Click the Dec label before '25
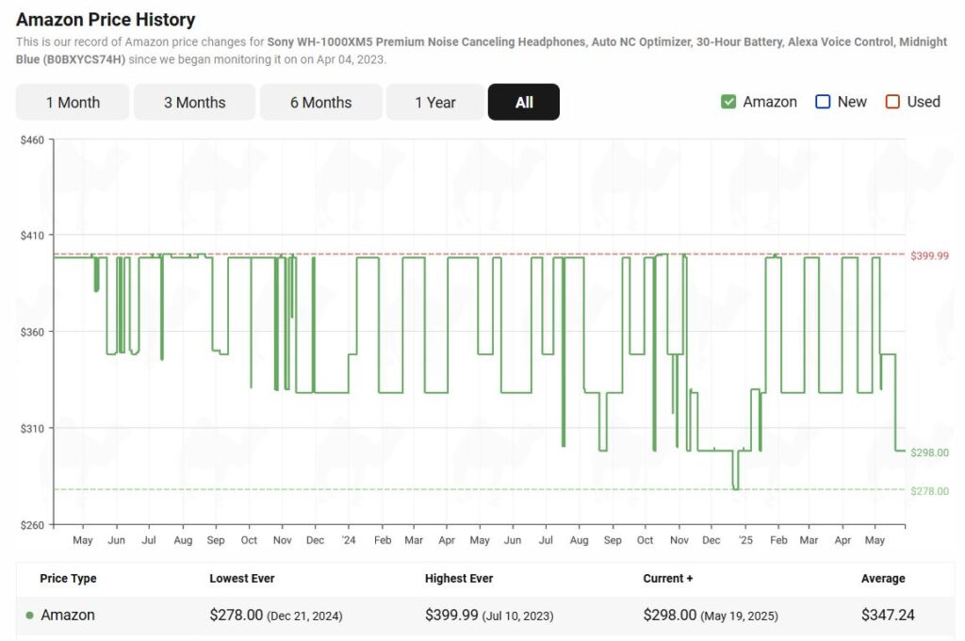This screenshot has height=641, width=965. point(711,540)
